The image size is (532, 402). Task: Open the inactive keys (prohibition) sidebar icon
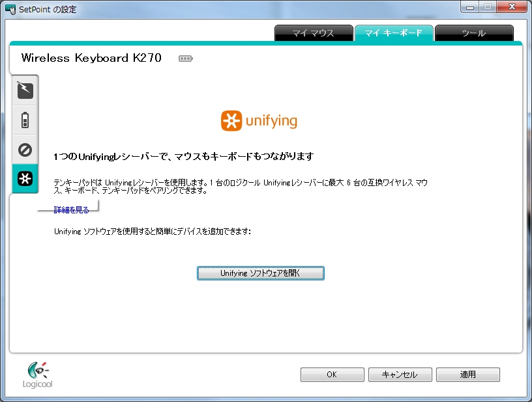click(x=25, y=150)
